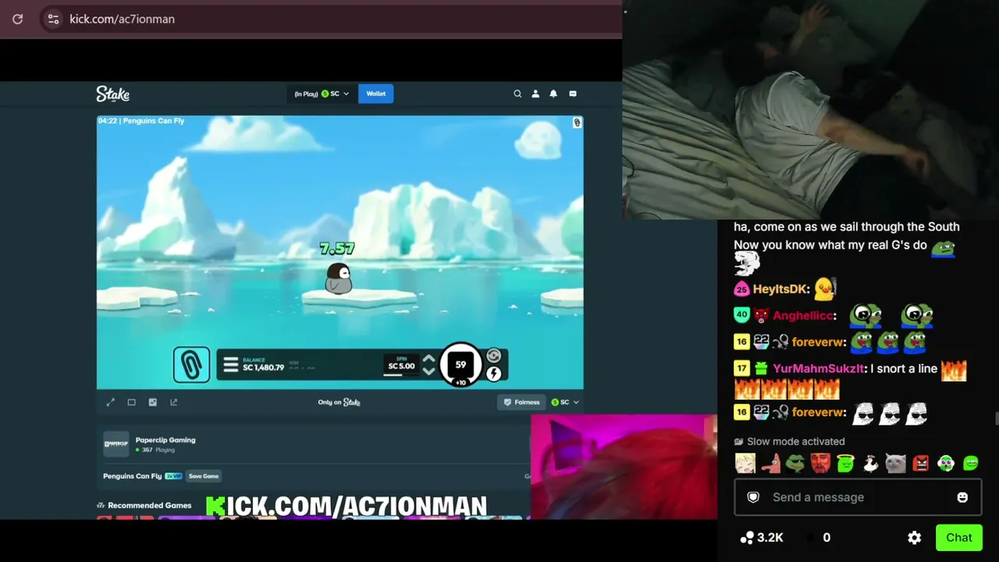Click the spin button showing 59
Image resolution: width=999 pixels, height=562 pixels.
pos(460,365)
